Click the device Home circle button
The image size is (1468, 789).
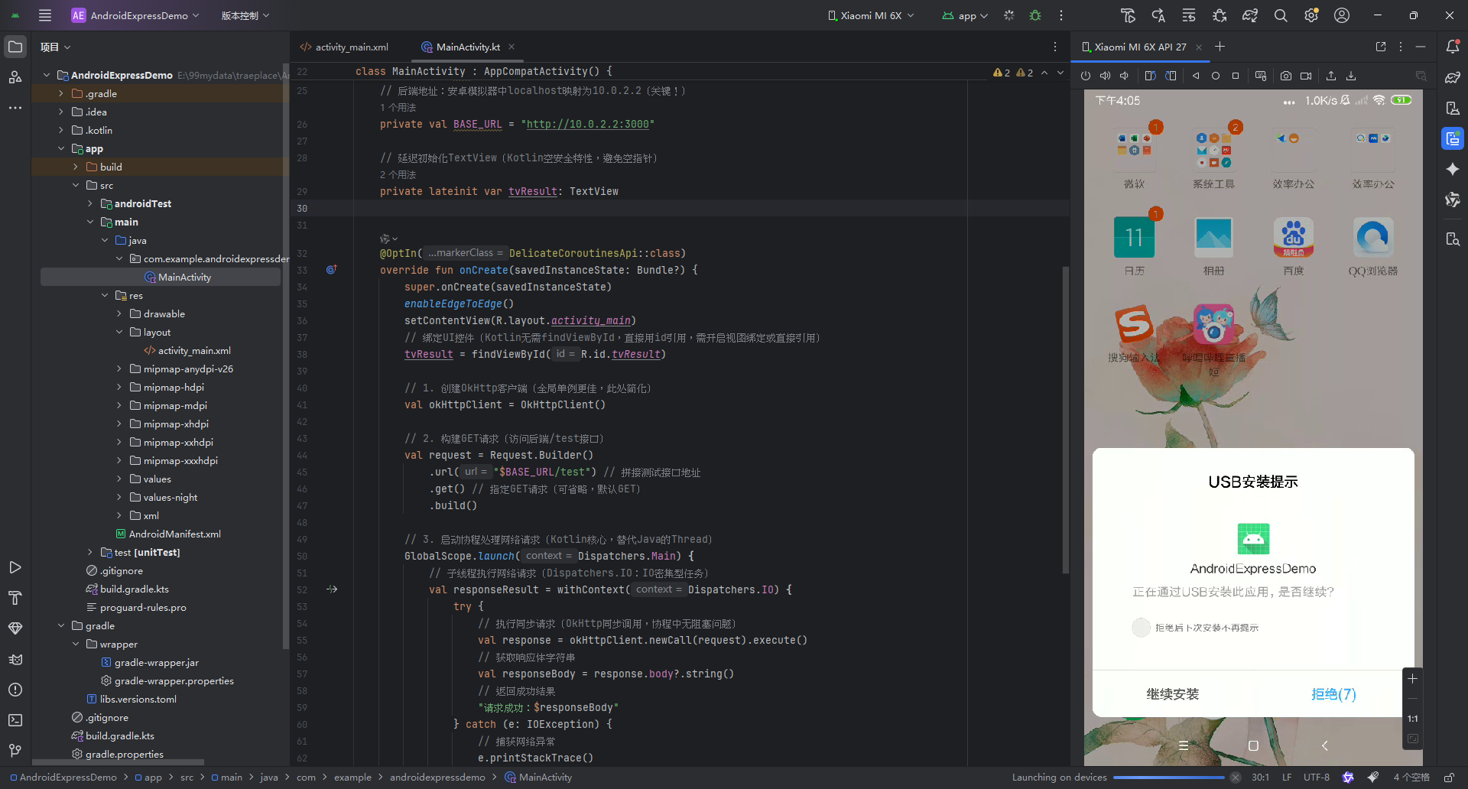tap(1216, 76)
